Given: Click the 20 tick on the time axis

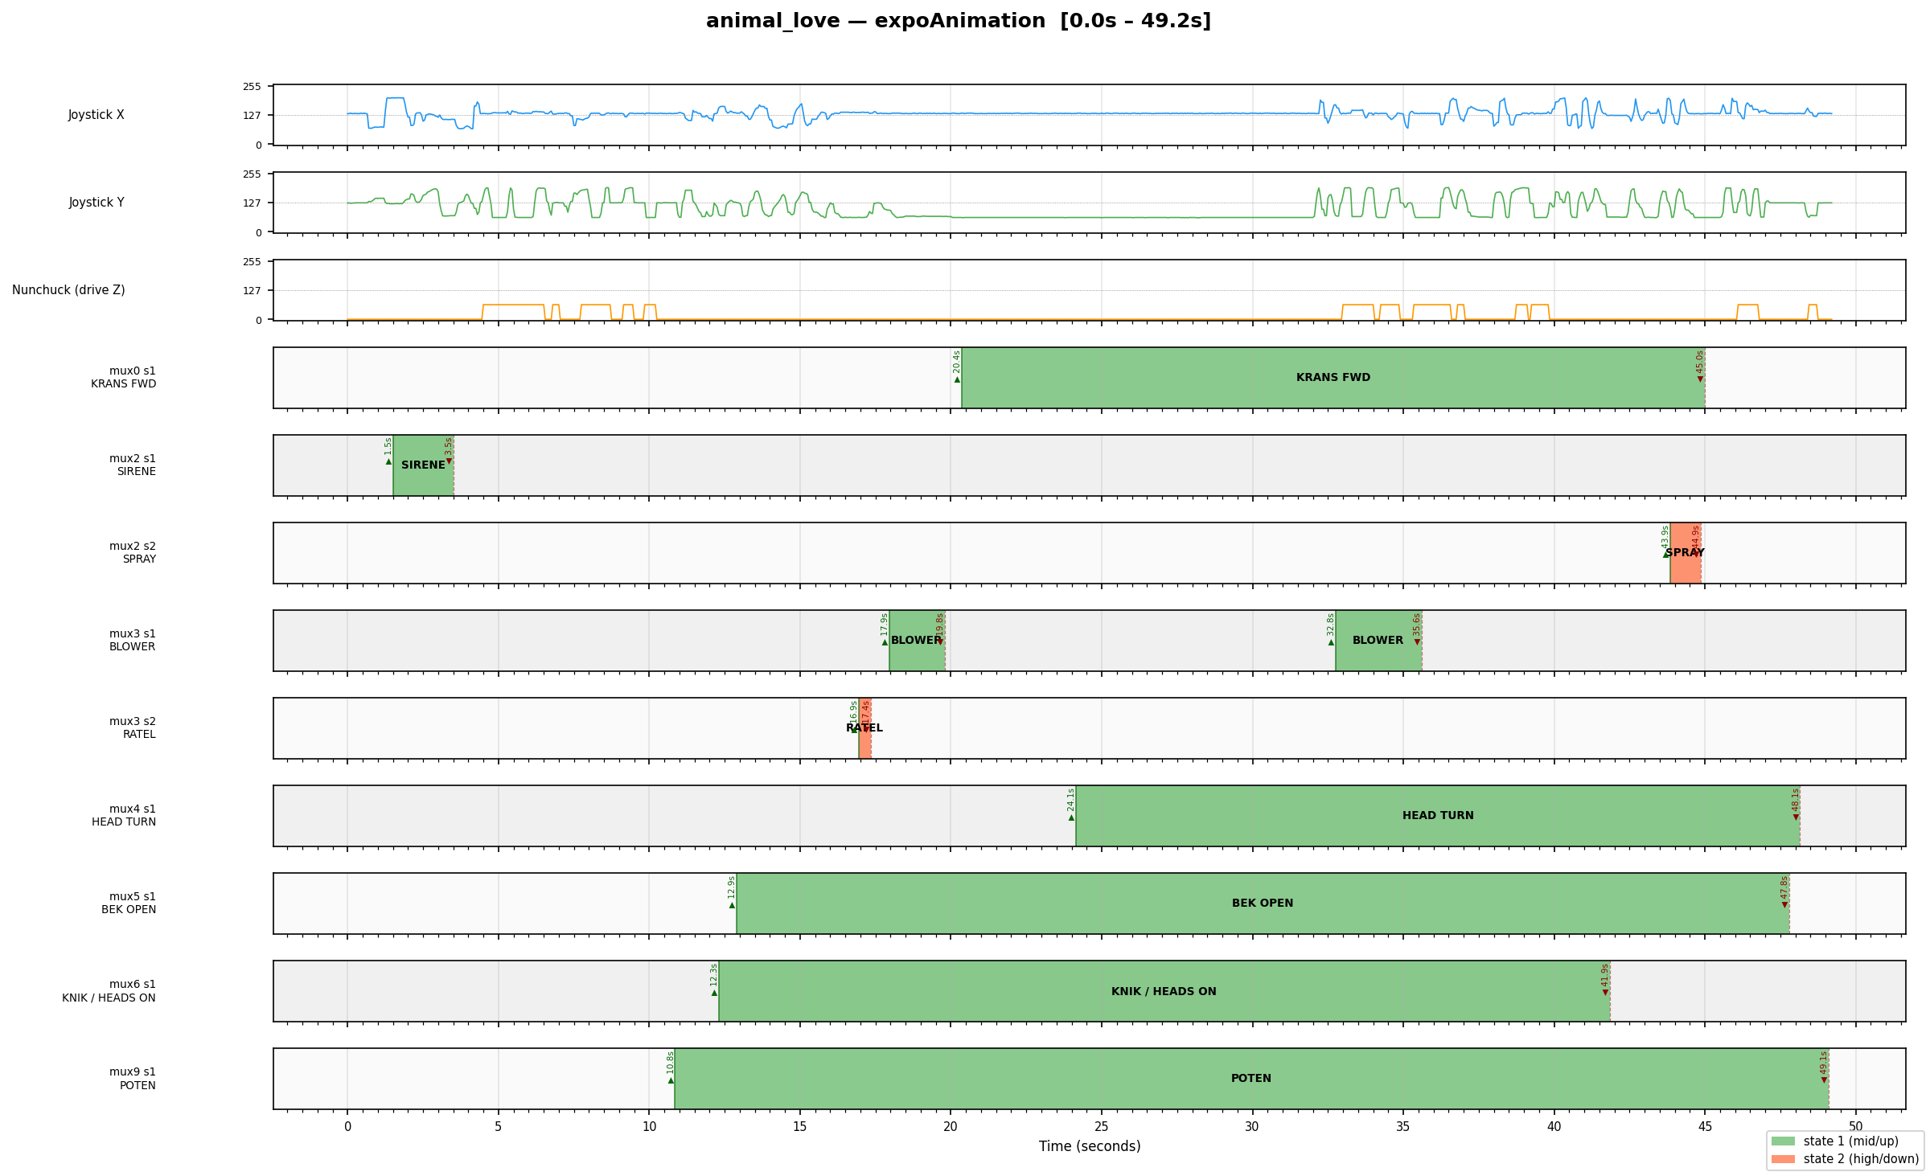Looking at the screenshot, I should click(951, 1127).
